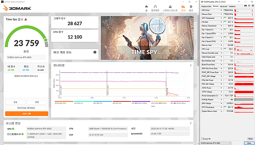
Task: Switch to the Validation tab in GPU-Z
Action: pyautogui.click(x=232, y=6)
